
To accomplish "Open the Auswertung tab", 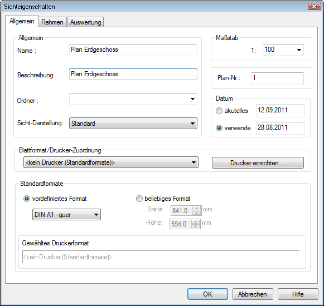I will [x=85, y=22].
